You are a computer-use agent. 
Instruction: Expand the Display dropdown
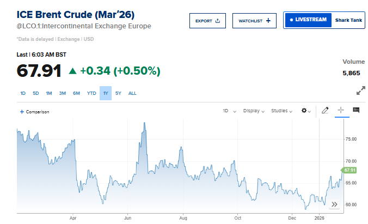(254, 111)
